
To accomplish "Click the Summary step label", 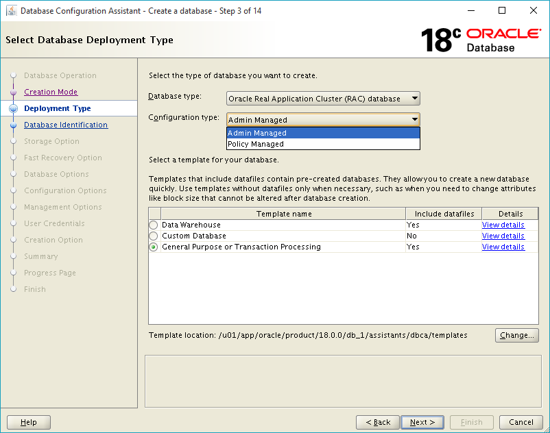I will pos(41,256).
